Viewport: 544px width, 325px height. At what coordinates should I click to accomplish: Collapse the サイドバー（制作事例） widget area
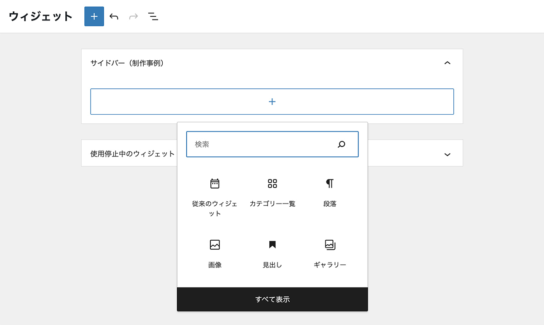tap(447, 63)
